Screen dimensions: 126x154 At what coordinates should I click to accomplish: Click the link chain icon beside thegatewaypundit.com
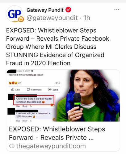(12, 146)
